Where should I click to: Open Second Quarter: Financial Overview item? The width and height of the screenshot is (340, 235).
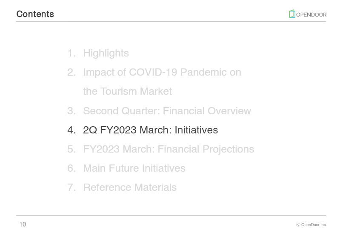click(167, 111)
